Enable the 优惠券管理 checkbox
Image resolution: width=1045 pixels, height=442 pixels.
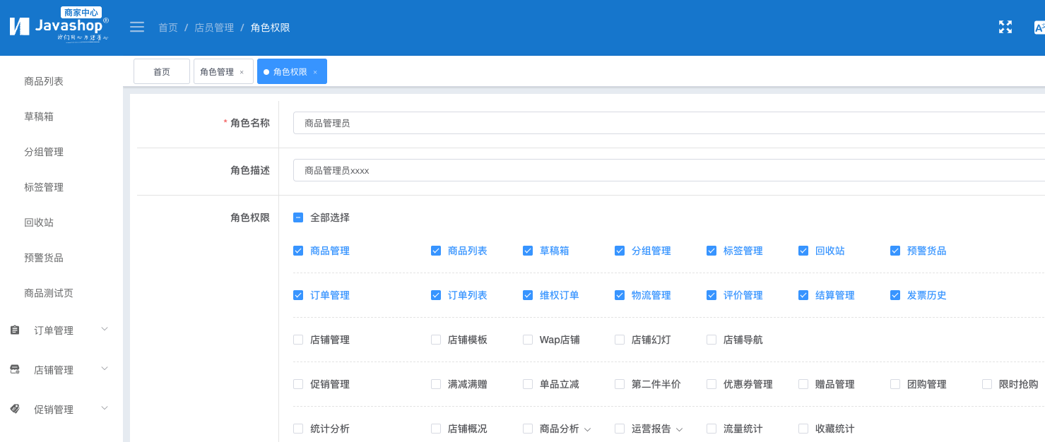[712, 384]
